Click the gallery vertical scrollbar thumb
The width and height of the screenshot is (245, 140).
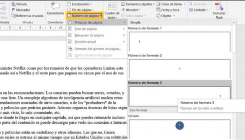pos(234,38)
